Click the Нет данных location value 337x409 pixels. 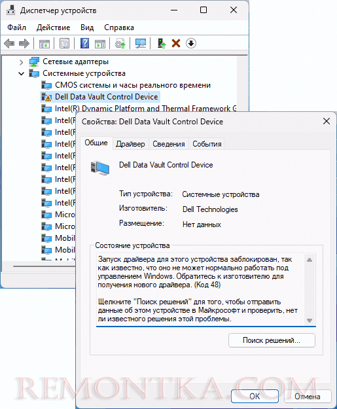point(202,224)
